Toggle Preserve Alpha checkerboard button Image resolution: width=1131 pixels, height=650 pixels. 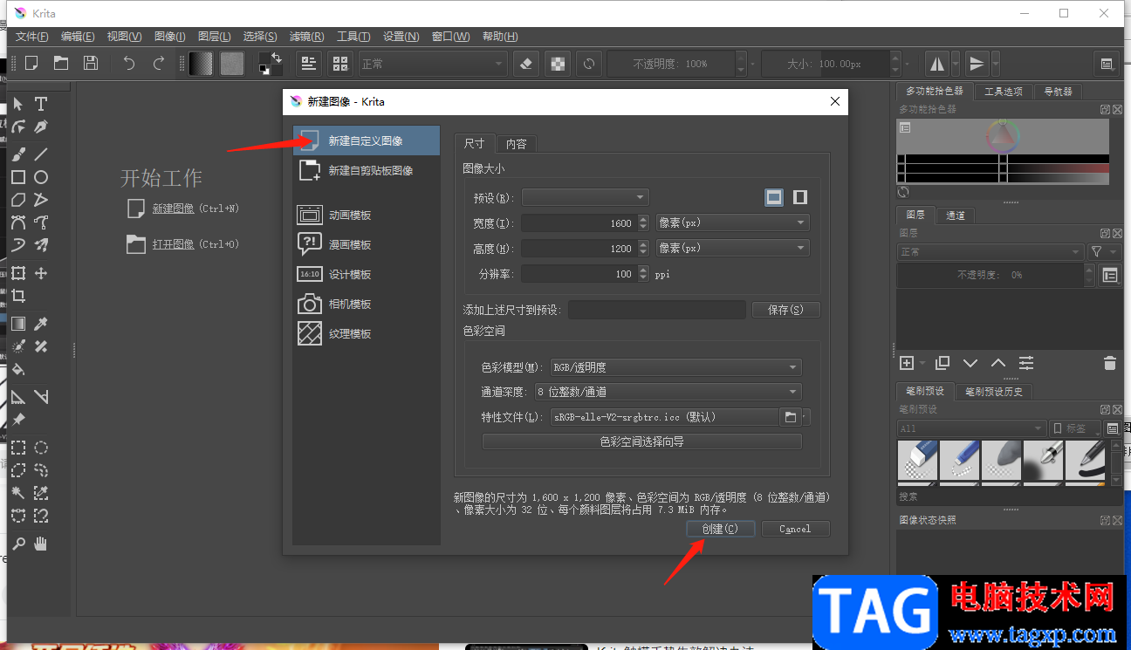[x=558, y=63]
